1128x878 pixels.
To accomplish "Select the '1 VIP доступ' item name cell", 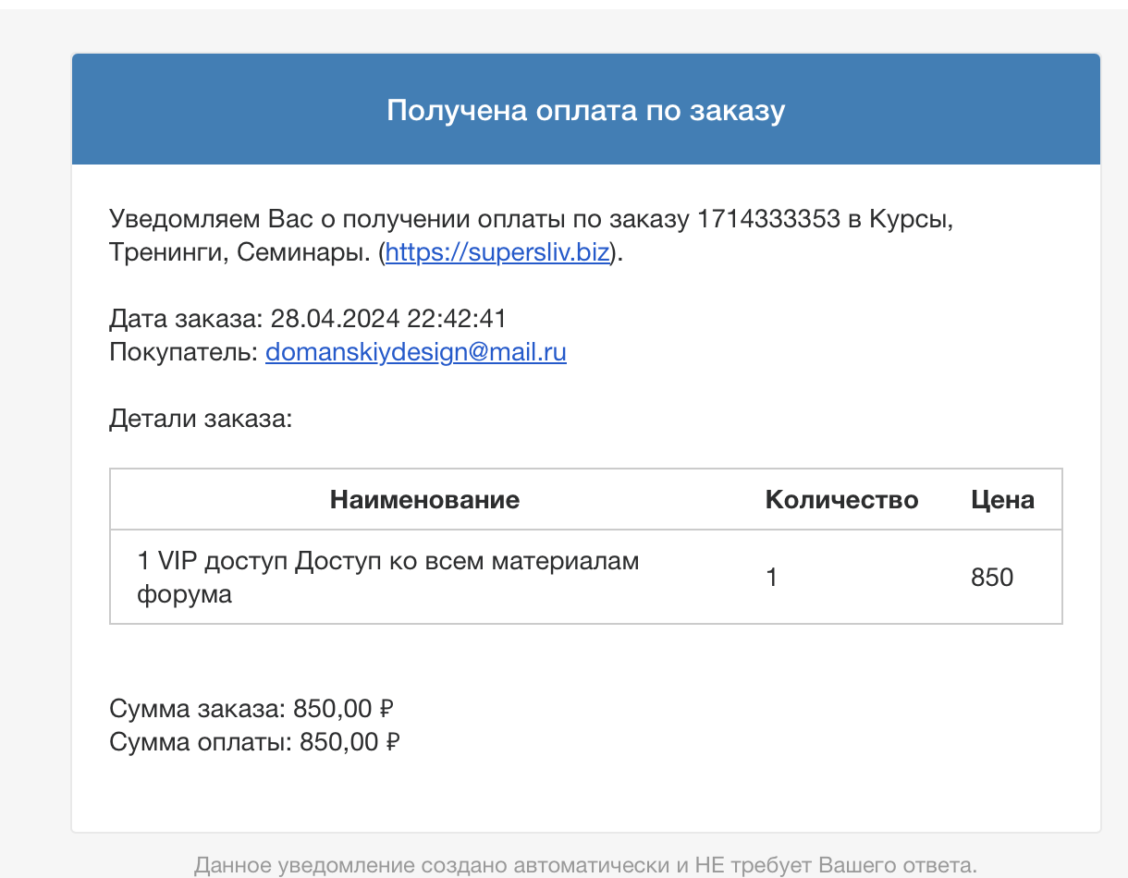I will click(388, 578).
